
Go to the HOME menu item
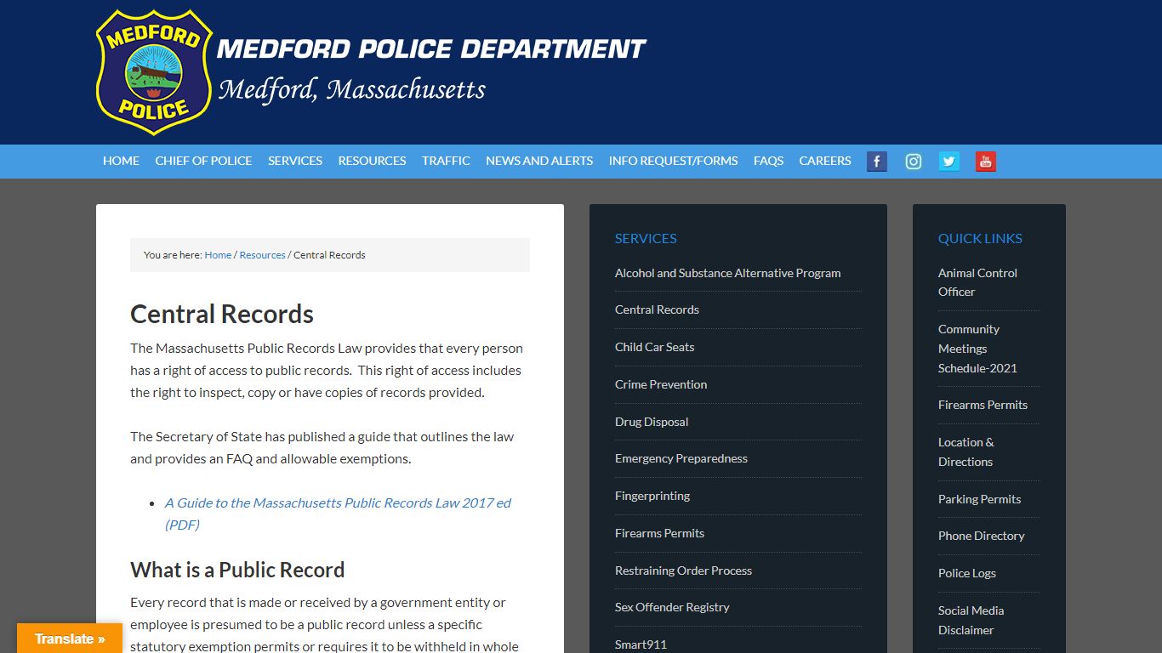coord(121,161)
